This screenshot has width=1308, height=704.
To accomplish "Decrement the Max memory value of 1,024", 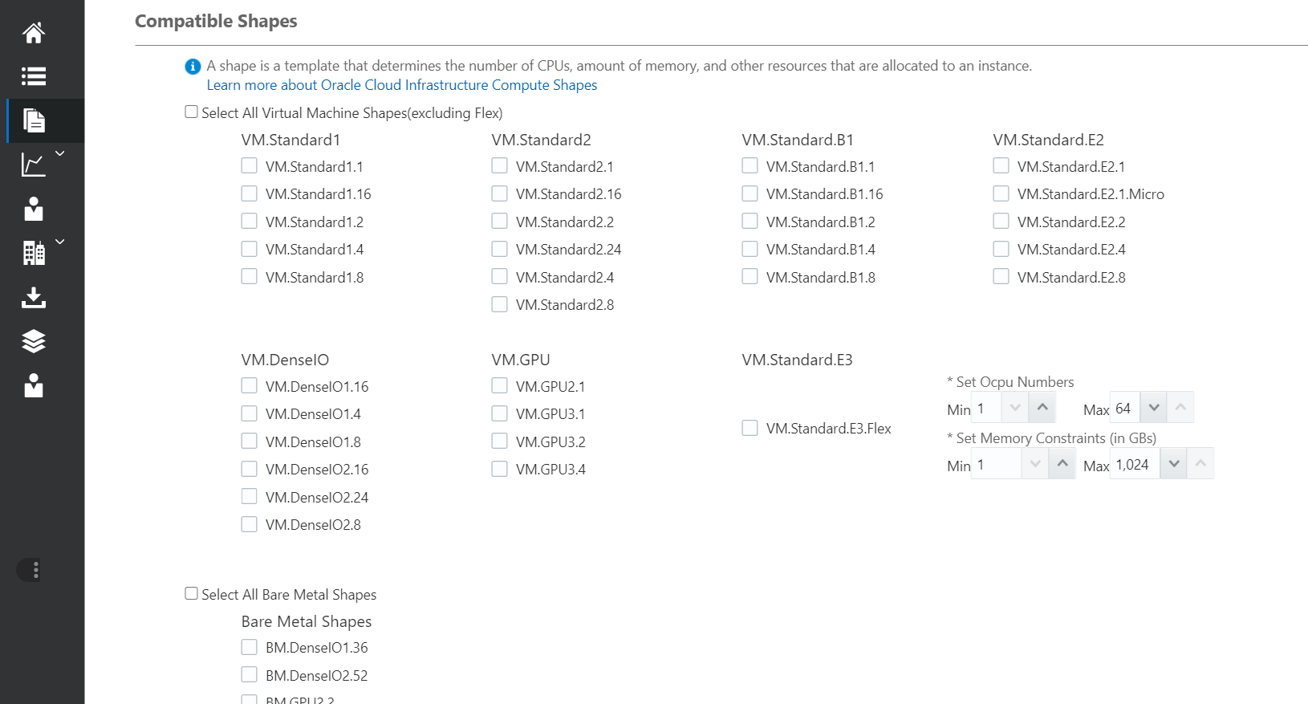I will coord(1173,463).
